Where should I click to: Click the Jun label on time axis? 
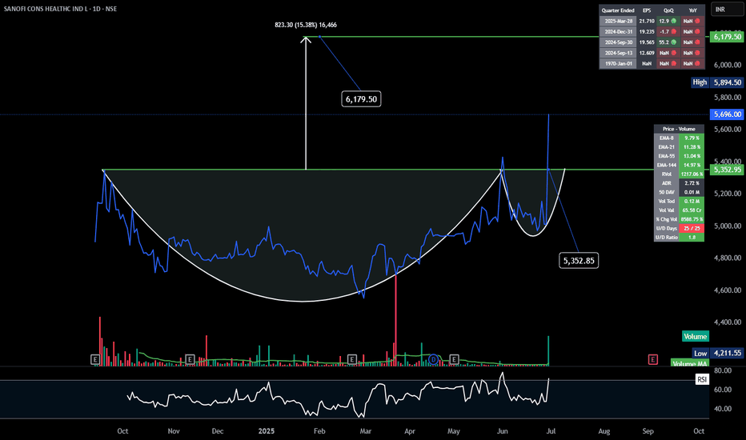click(502, 431)
